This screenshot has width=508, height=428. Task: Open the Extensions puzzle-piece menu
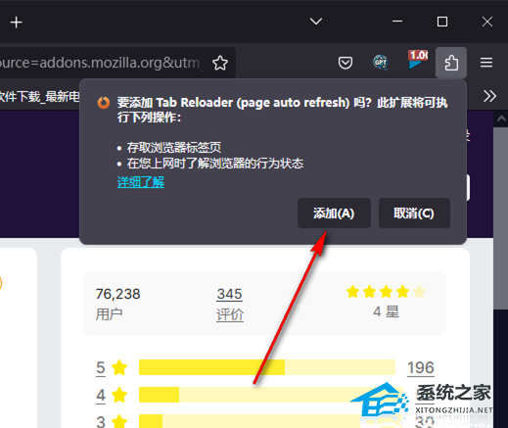(x=451, y=63)
